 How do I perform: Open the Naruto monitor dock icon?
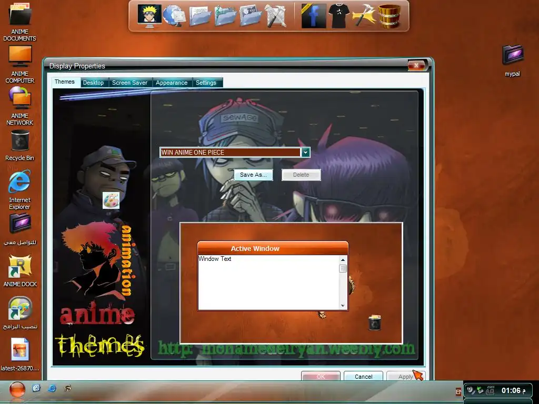[149, 15]
